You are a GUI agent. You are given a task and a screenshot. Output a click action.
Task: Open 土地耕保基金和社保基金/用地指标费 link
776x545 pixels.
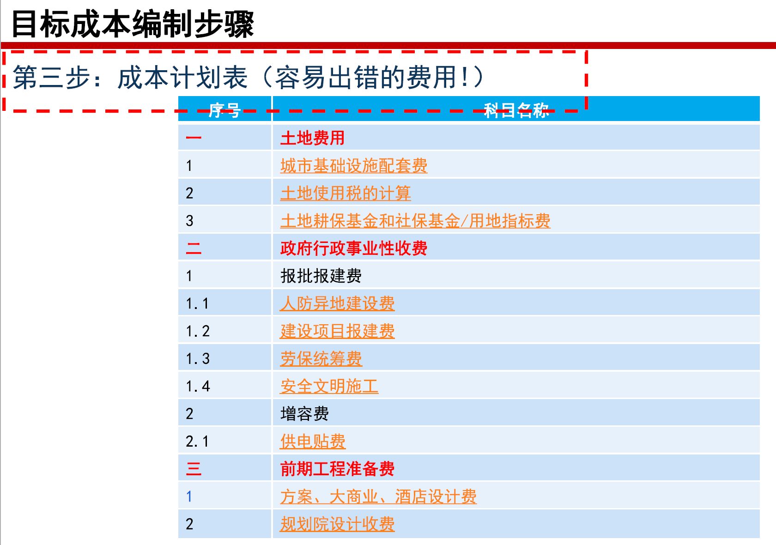tap(415, 221)
